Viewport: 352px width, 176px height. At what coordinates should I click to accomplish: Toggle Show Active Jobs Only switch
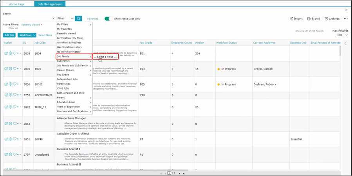tap(108, 18)
